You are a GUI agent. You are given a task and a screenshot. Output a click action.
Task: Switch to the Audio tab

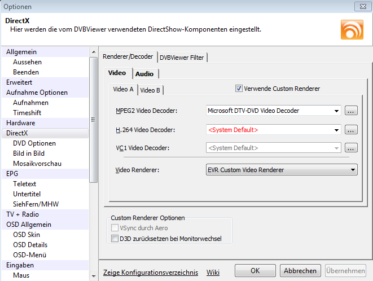point(144,74)
